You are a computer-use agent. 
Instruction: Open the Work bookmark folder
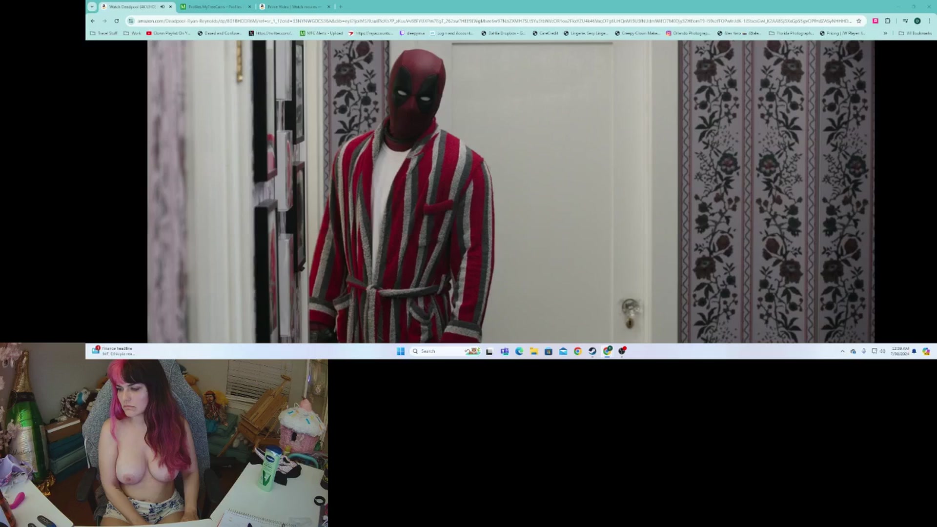tap(132, 33)
